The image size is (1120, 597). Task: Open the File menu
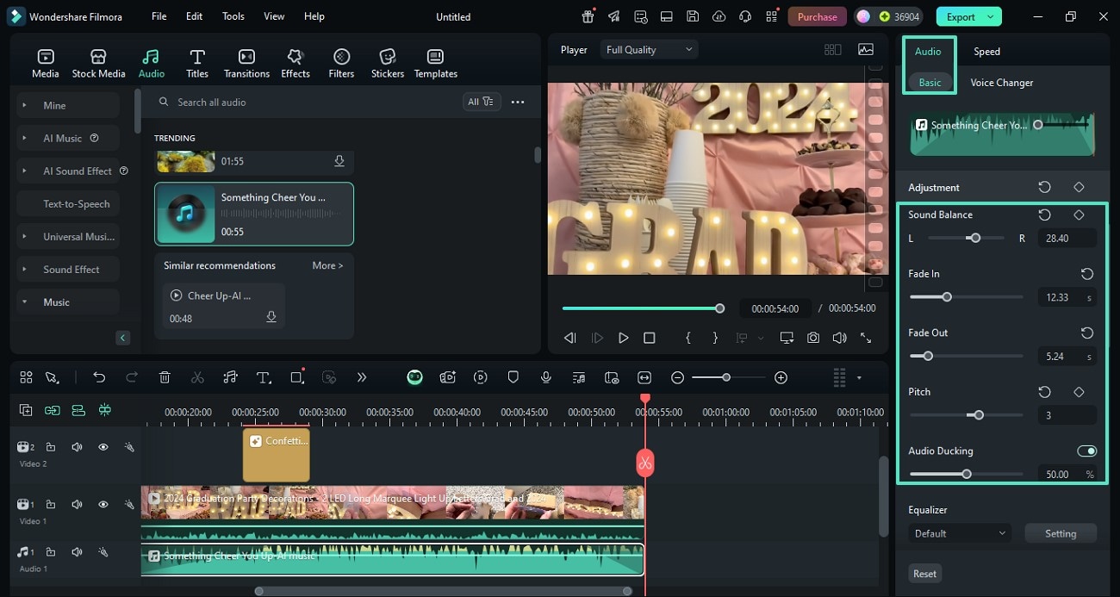[x=159, y=16]
